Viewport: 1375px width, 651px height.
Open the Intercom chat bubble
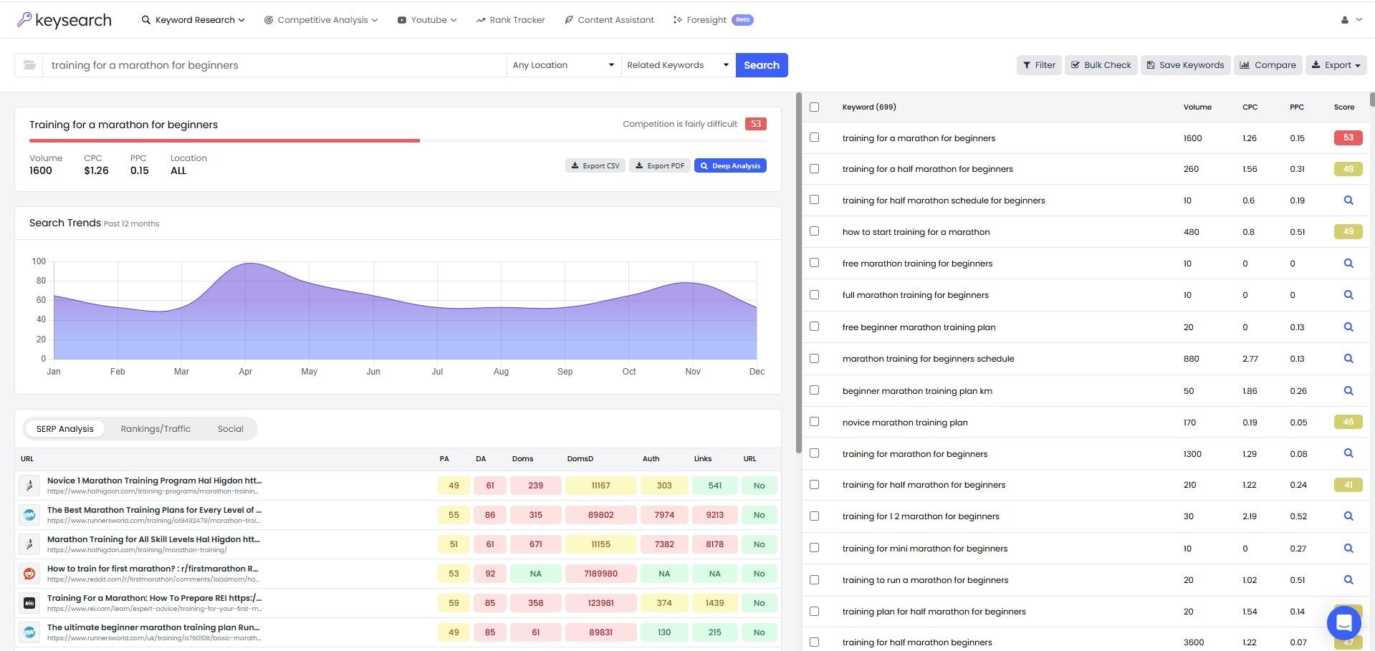click(x=1343, y=622)
